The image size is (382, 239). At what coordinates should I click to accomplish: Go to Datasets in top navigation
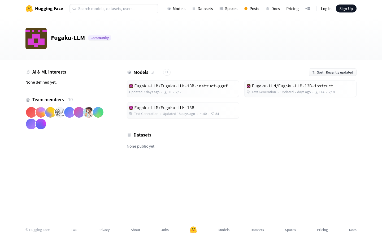pyautogui.click(x=203, y=9)
